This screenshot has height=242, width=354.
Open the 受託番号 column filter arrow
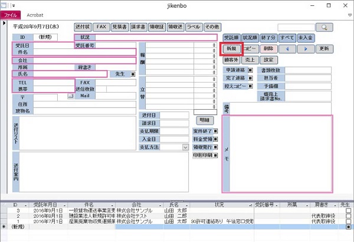tap(277, 205)
